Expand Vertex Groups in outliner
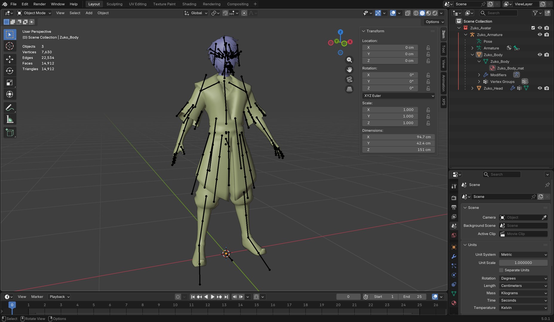Viewport: 554px width, 322px height. click(x=479, y=82)
